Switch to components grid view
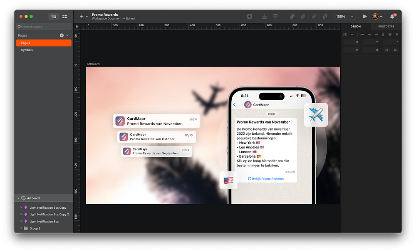 point(64,17)
